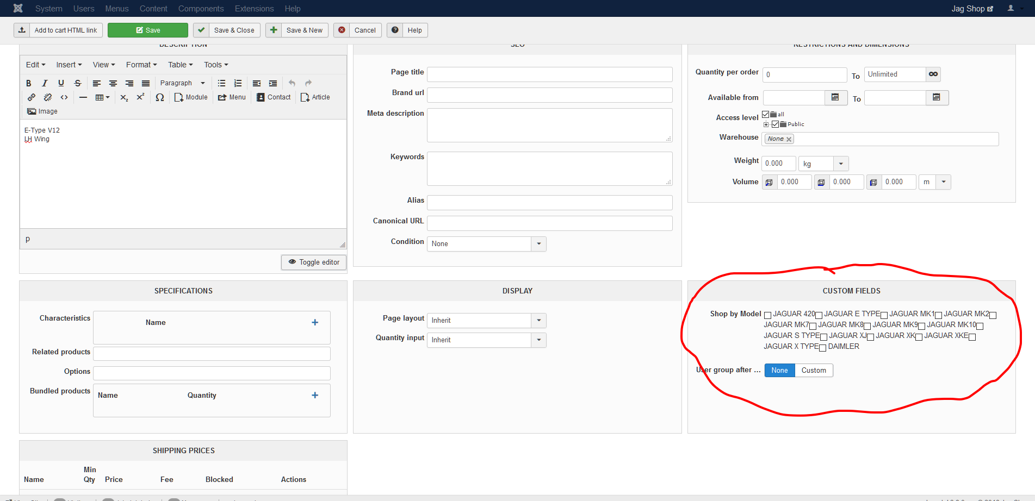Open the Components menu

[x=201, y=9]
